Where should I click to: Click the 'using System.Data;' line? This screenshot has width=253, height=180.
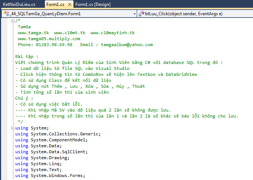[x=39, y=146]
